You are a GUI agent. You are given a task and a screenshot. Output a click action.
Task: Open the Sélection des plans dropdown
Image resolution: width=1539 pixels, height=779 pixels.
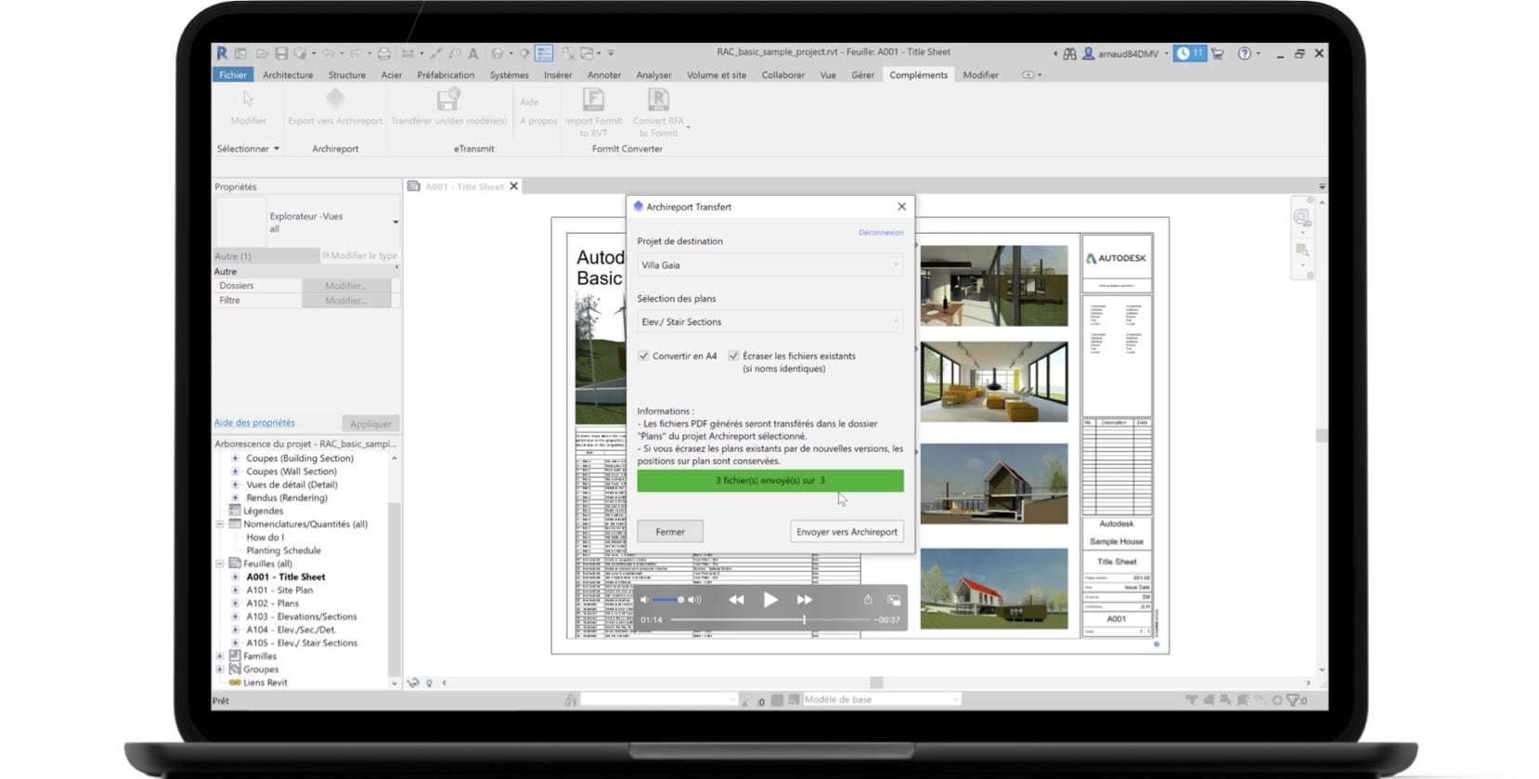[x=769, y=321]
